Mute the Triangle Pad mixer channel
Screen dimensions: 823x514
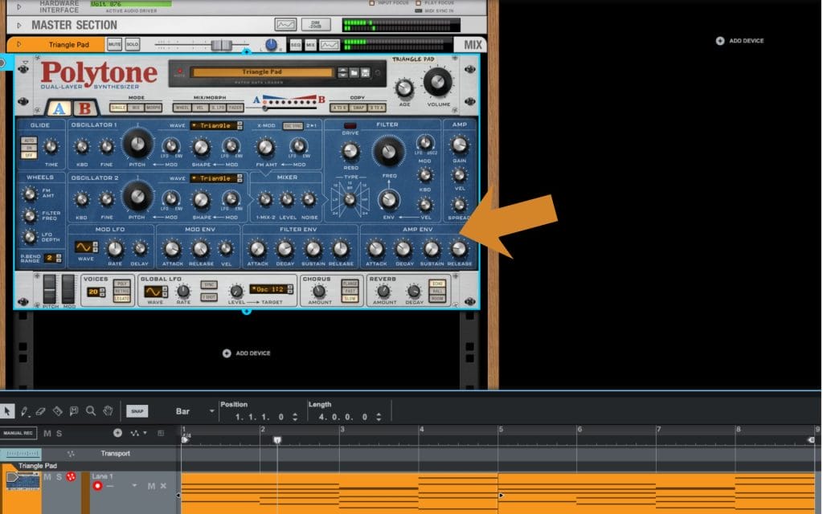coord(115,45)
